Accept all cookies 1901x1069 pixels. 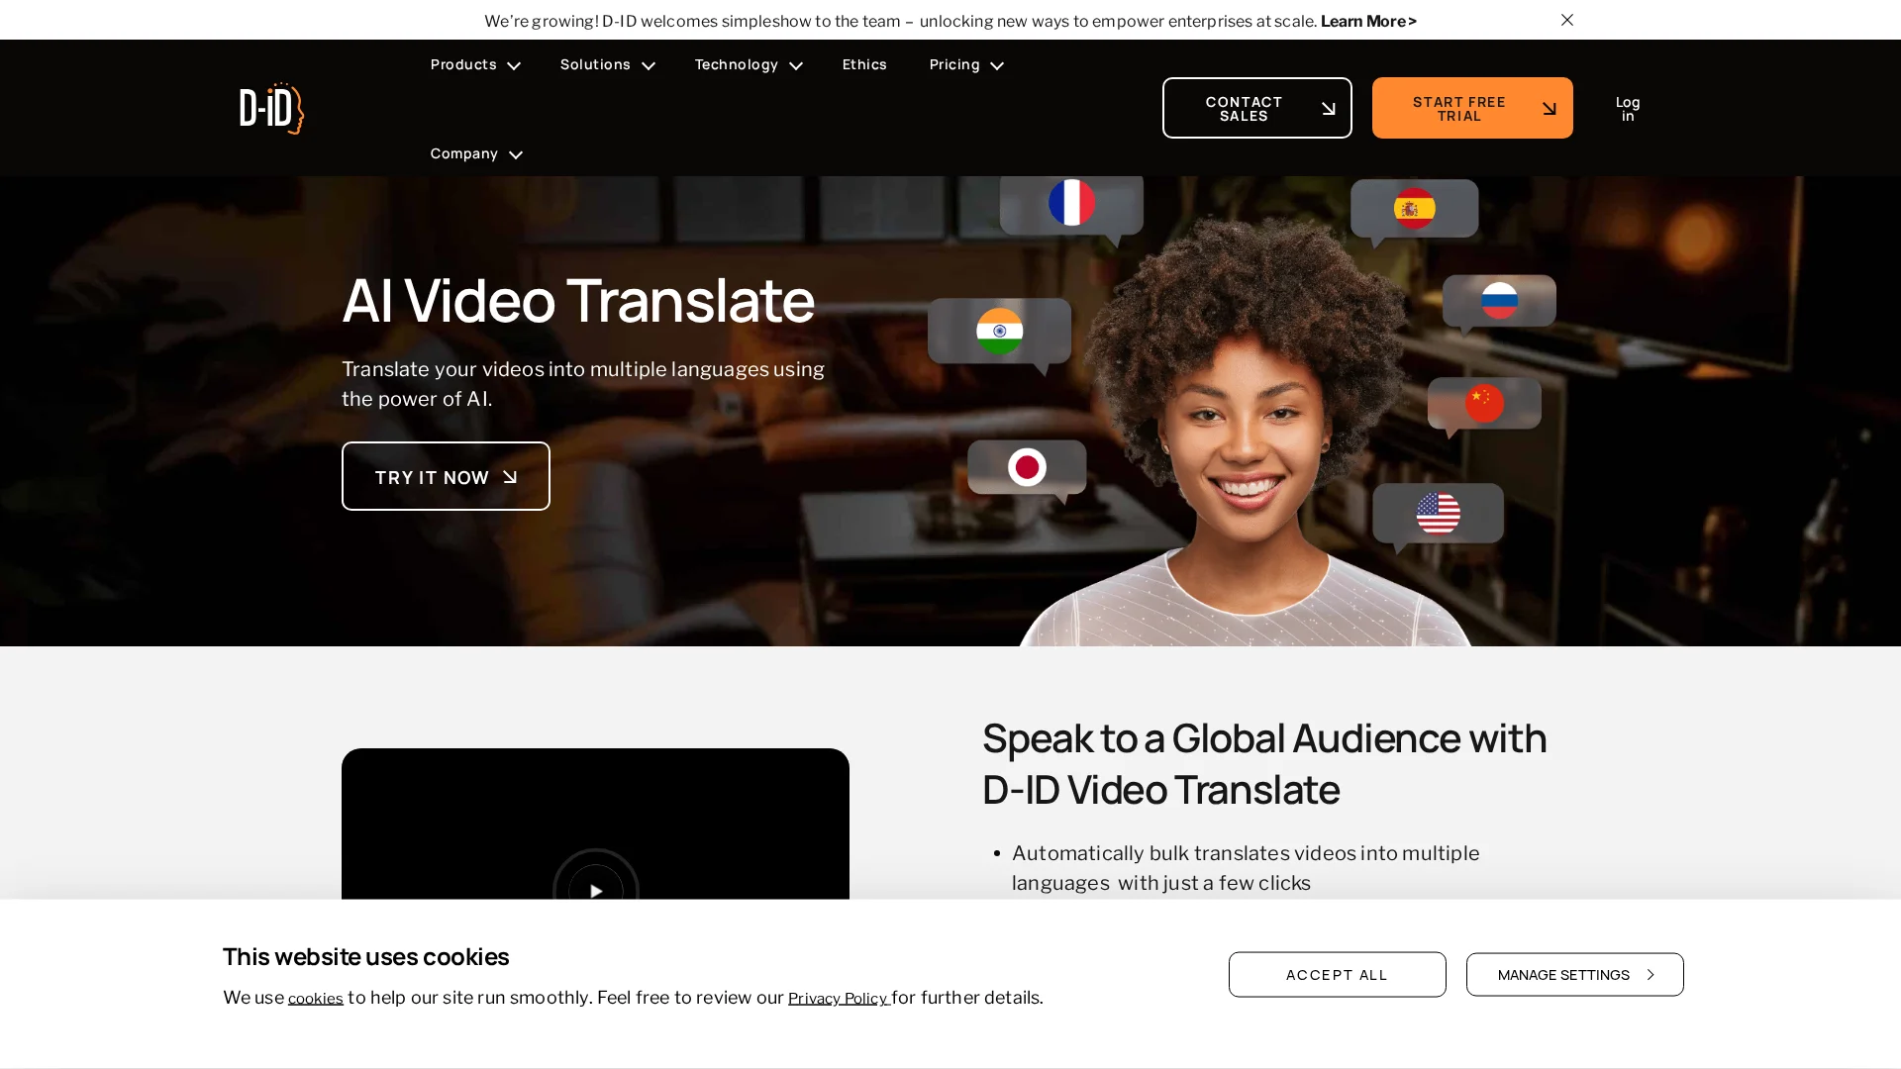1337,975
